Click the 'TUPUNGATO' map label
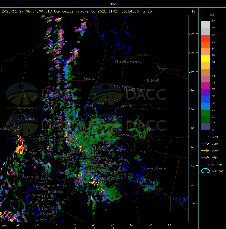Viewport: 226px width, 229px height. 44,189
